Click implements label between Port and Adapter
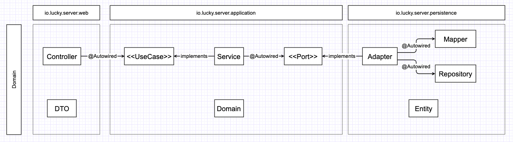This screenshot has width=513, height=142. click(x=342, y=56)
